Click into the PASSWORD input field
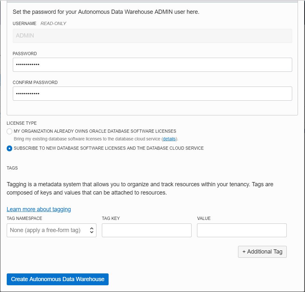Image resolution: width=305 pixels, height=292 pixels. pos(152,65)
